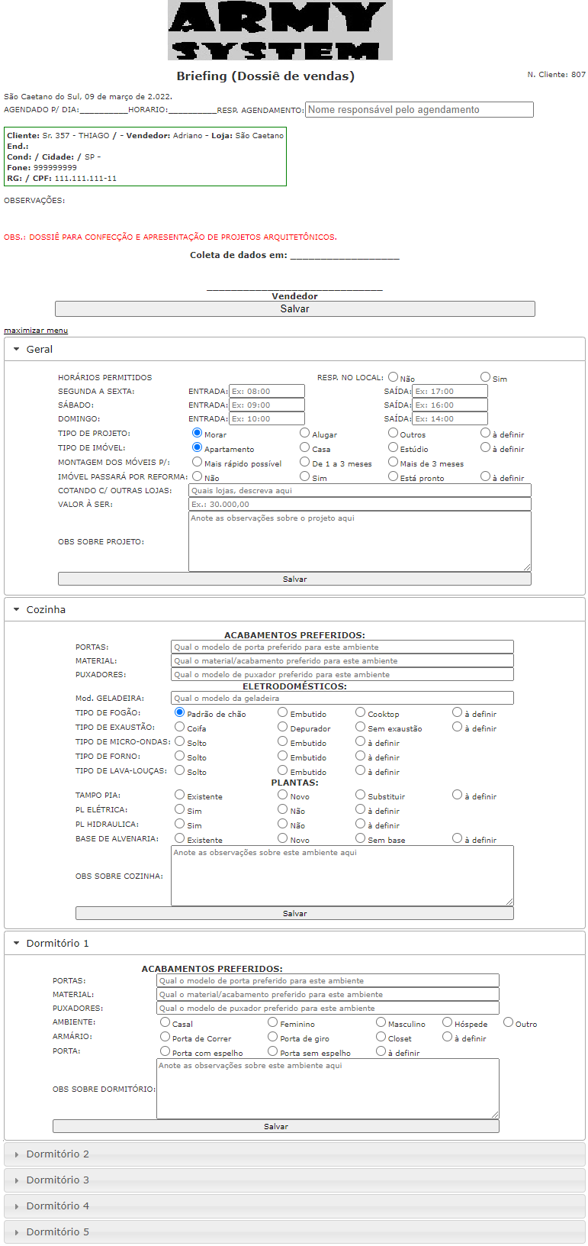This screenshot has width=588, height=1246.
Task: Select Embutido for tipo de forno
Action: click(283, 755)
